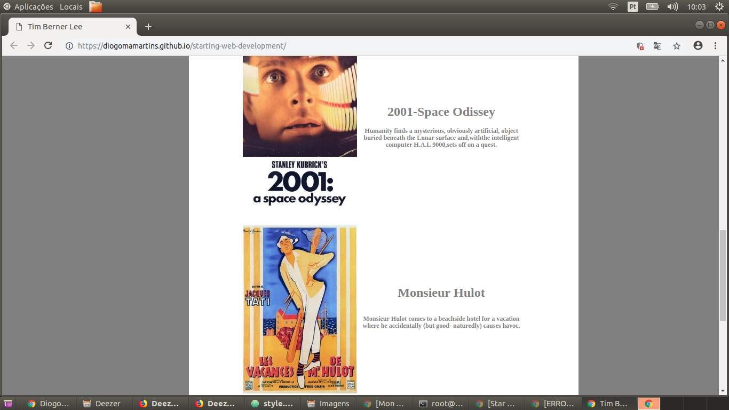This screenshot has height=410, width=729.
Task: Go back to the previous page
Action: [14, 46]
